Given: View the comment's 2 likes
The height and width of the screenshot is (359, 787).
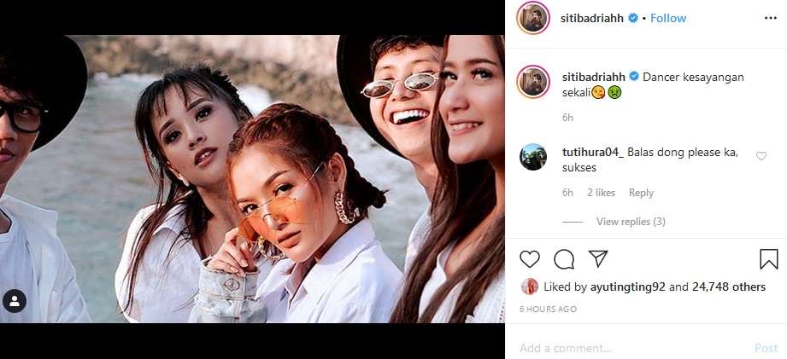Looking at the screenshot, I should tap(601, 193).
